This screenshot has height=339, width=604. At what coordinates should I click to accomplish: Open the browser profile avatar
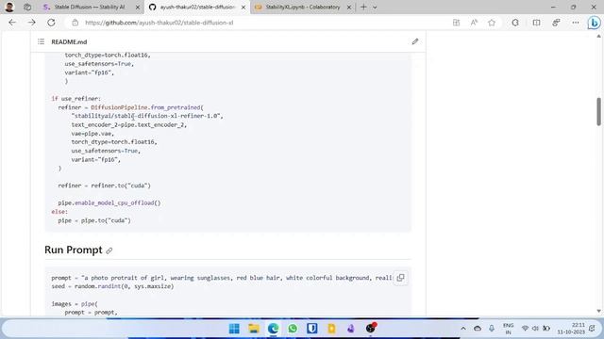tap(9, 7)
